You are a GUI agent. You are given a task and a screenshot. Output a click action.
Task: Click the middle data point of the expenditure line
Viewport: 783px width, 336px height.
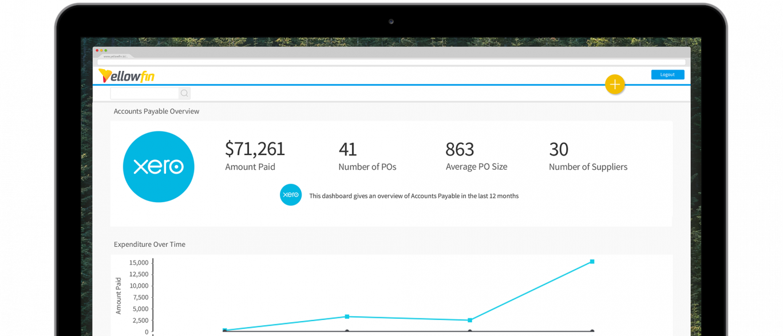(x=347, y=315)
